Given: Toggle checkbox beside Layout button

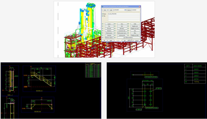Looking at the screenshot, I should click(x=103, y=24).
